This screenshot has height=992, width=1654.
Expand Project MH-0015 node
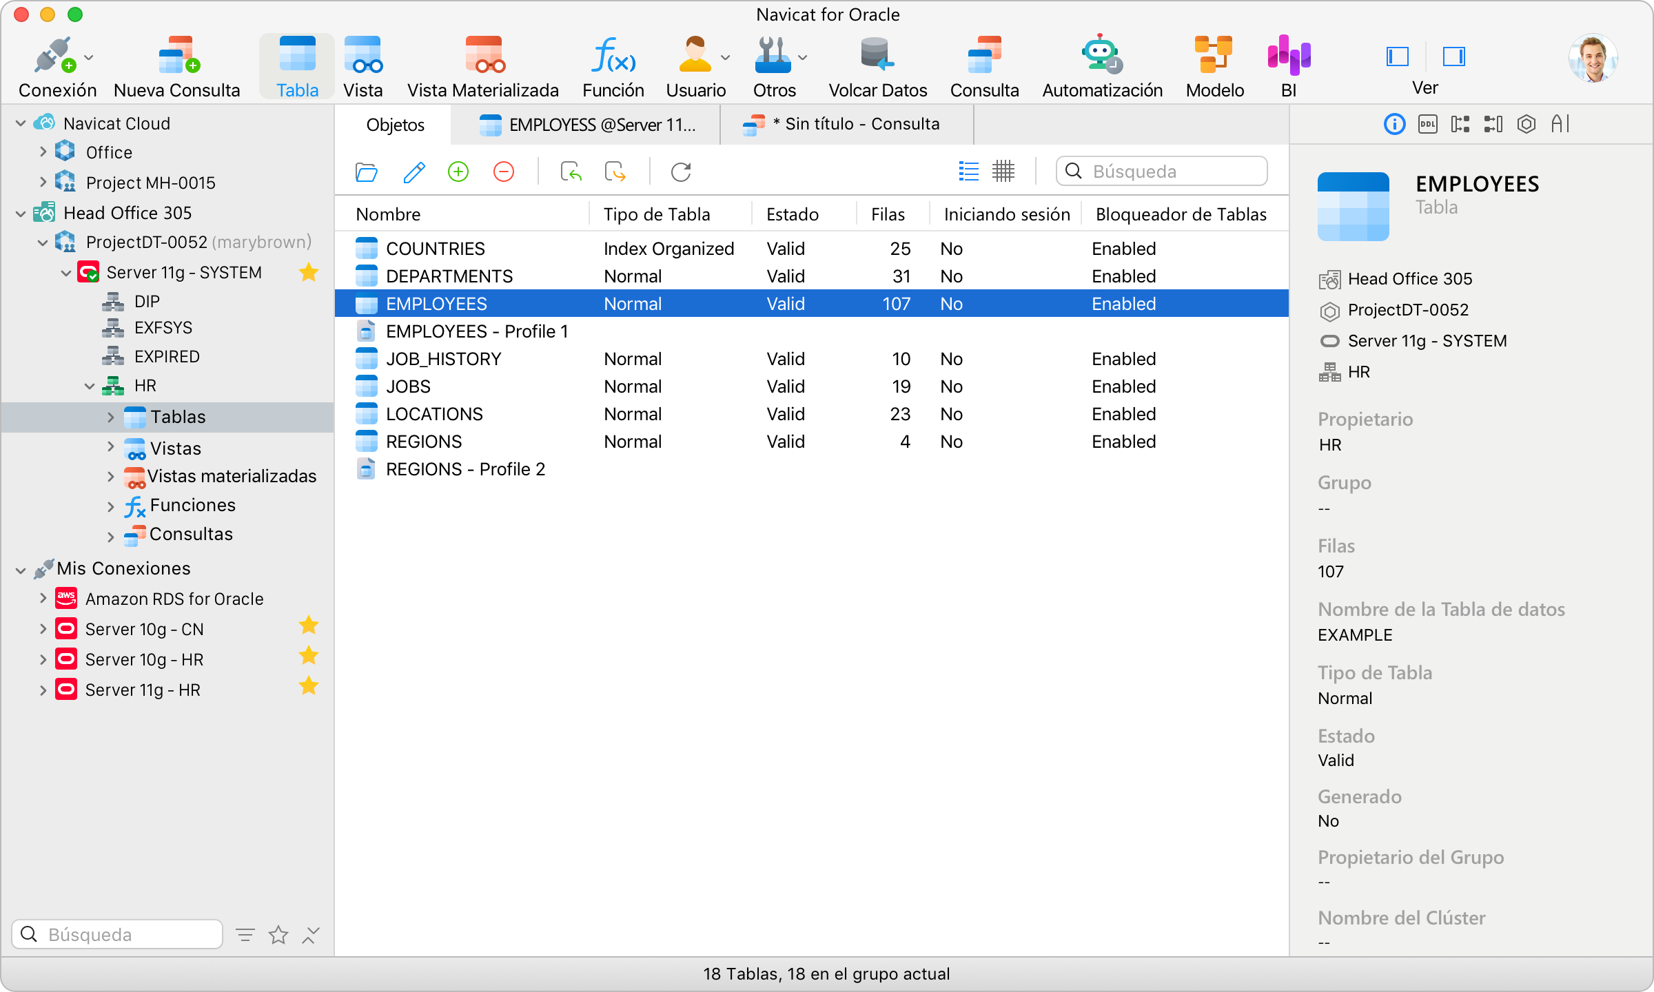(43, 182)
